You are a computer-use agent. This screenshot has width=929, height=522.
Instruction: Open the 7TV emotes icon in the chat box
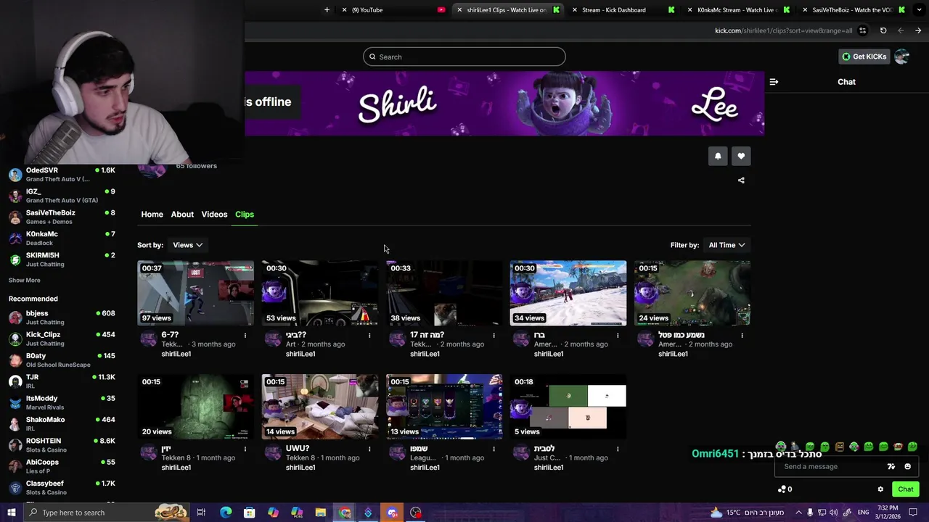892,467
